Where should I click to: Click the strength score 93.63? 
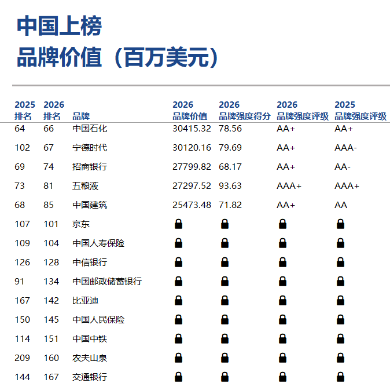(x=230, y=186)
